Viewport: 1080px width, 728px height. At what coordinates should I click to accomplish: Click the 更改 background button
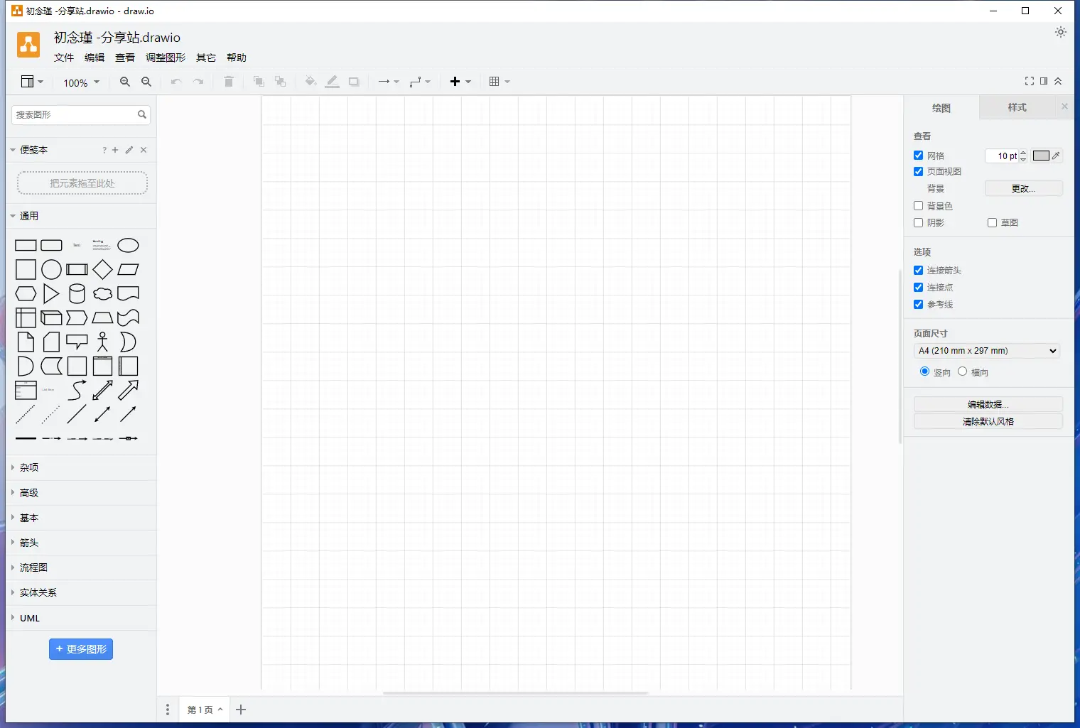coord(1023,188)
